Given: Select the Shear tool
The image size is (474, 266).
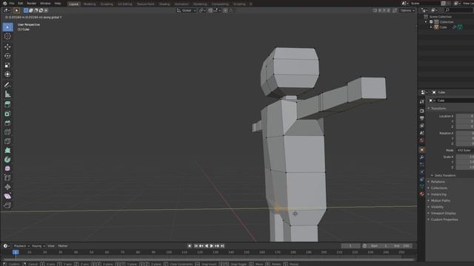Looking at the screenshot, I should click(7, 197).
